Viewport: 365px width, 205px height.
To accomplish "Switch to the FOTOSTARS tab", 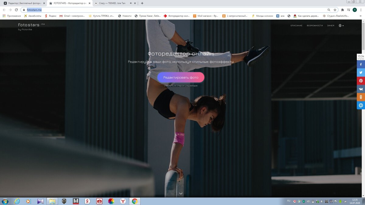I will pyautogui.click(x=69, y=3).
